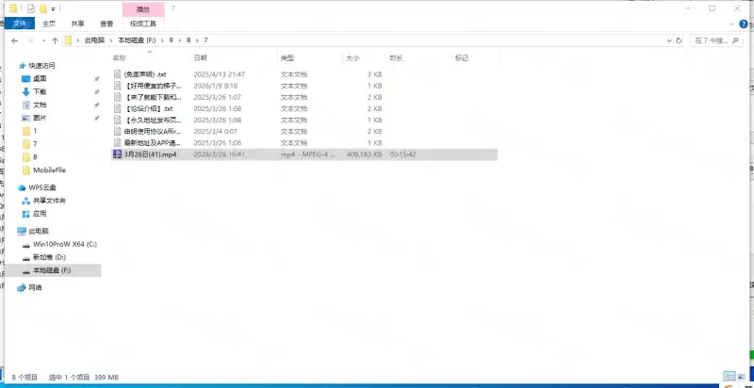Open the 视频工具 ribbon tab
The height and width of the screenshot is (388, 754).
point(144,23)
